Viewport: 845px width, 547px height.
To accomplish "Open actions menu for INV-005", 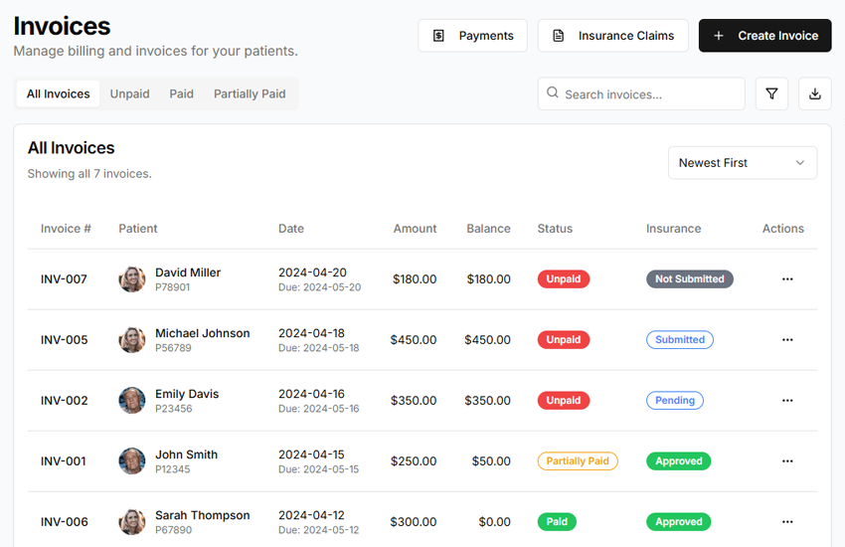I will (x=787, y=340).
